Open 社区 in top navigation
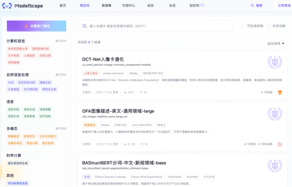The image size is (292, 187). pyautogui.click(x=172, y=6)
